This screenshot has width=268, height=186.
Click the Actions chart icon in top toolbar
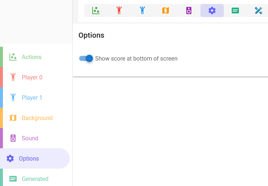(x=96, y=11)
